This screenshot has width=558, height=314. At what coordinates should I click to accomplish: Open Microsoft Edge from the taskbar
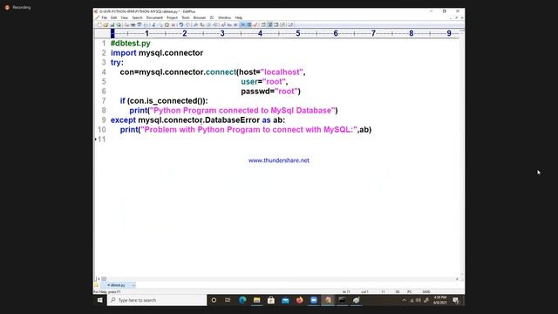[242, 300]
